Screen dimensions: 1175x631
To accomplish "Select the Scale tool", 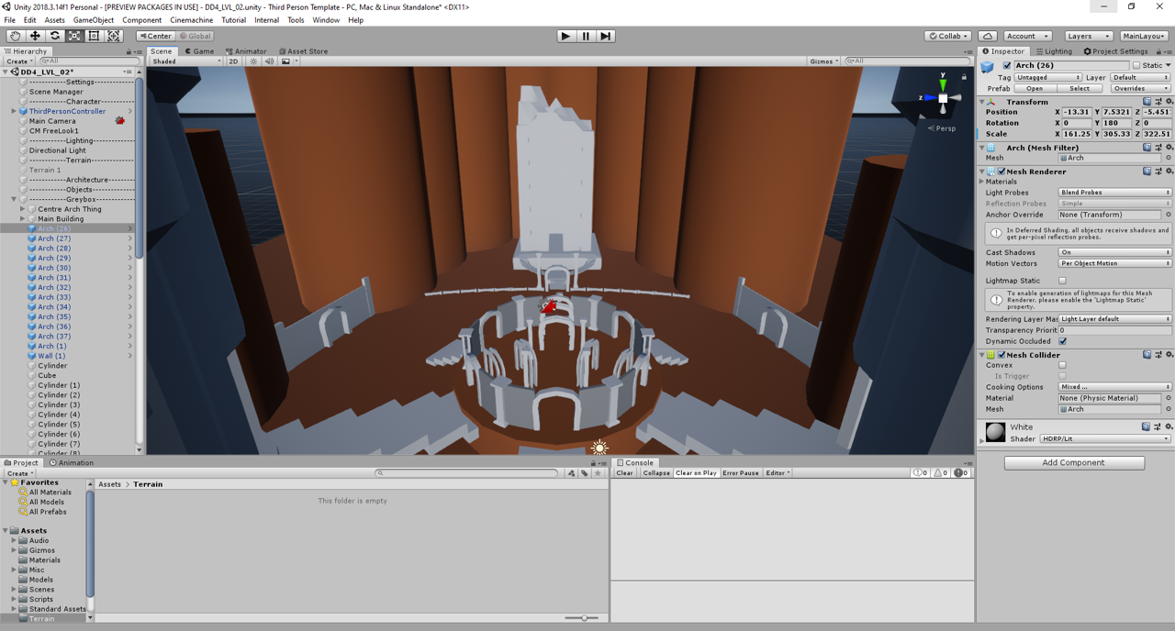I will tap(74, 36).
